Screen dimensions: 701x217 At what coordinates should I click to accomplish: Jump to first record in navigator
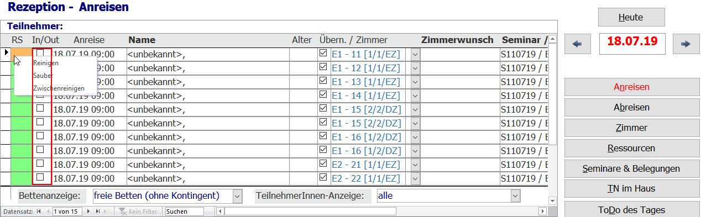tap(39, 211)
